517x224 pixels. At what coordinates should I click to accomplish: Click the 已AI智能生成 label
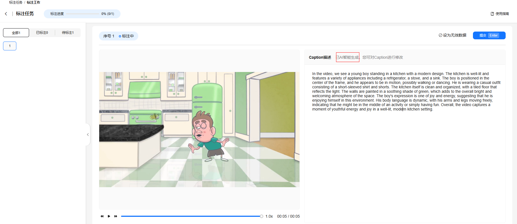click(347, 57)
